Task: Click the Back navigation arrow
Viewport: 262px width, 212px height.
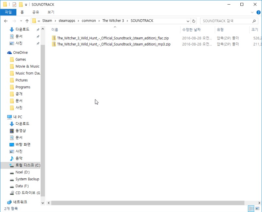Action: (6, 21)
